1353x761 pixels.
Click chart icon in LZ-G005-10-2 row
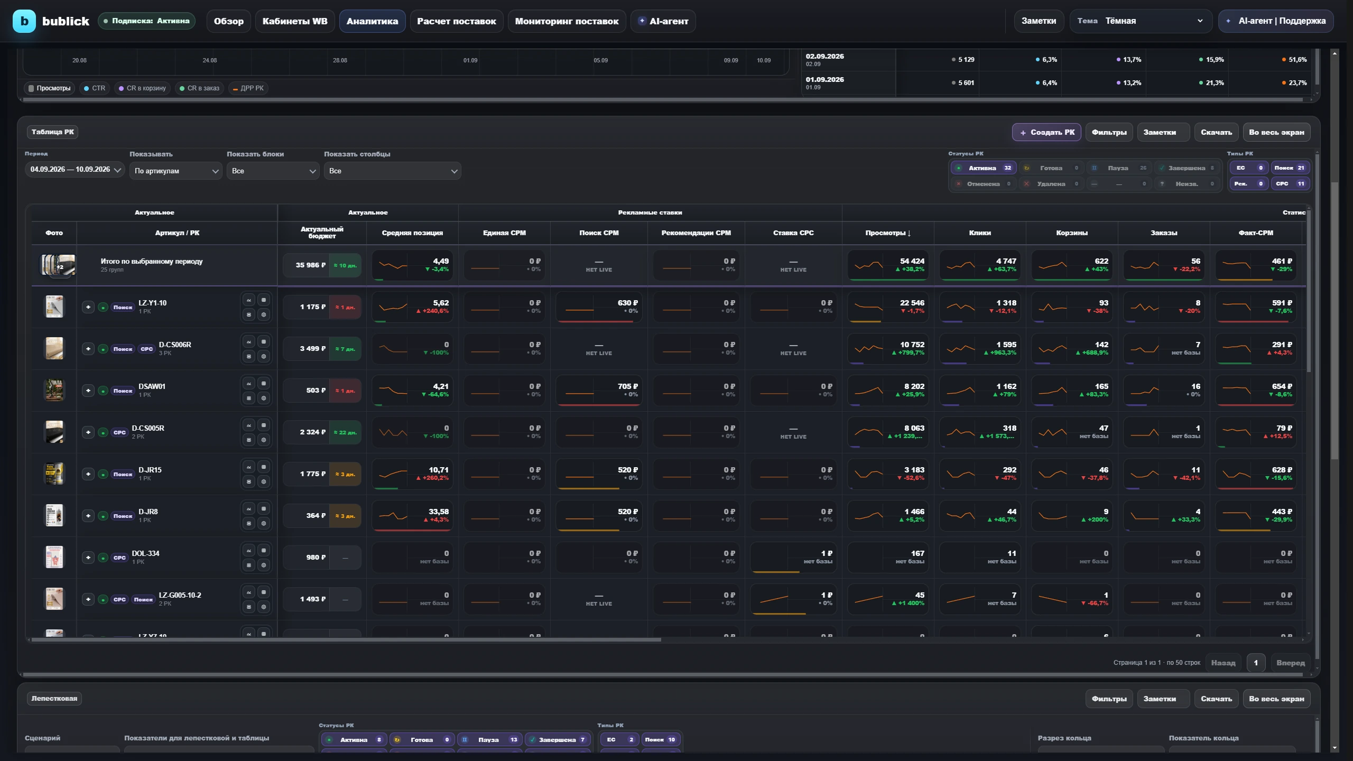[249, 592]
